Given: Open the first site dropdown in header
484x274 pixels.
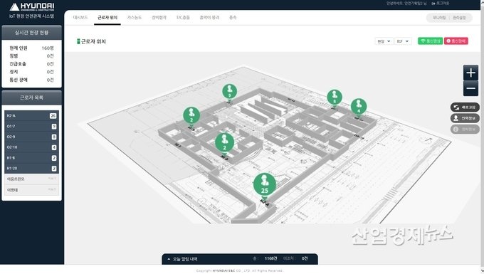Looking at the screenshot, I should click(x=384, y=41).
